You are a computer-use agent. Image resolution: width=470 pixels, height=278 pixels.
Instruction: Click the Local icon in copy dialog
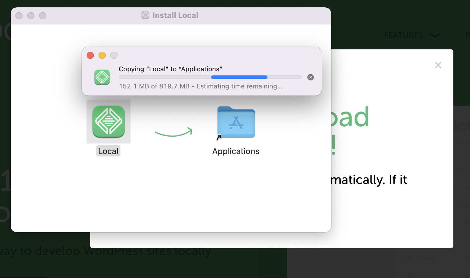102,77
